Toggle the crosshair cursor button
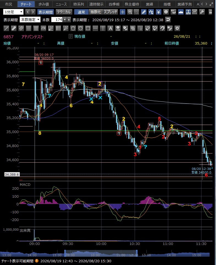This screenshot has height=265, width=216. pos(123,12)
